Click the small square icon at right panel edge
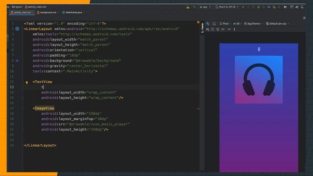Image resolution: width=313 pixels, height=176 pixels. pos(304,18)
